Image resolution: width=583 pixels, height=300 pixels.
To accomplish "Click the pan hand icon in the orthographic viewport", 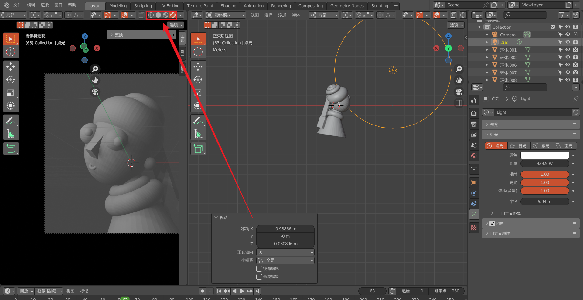I will click(x=459, y=80).
